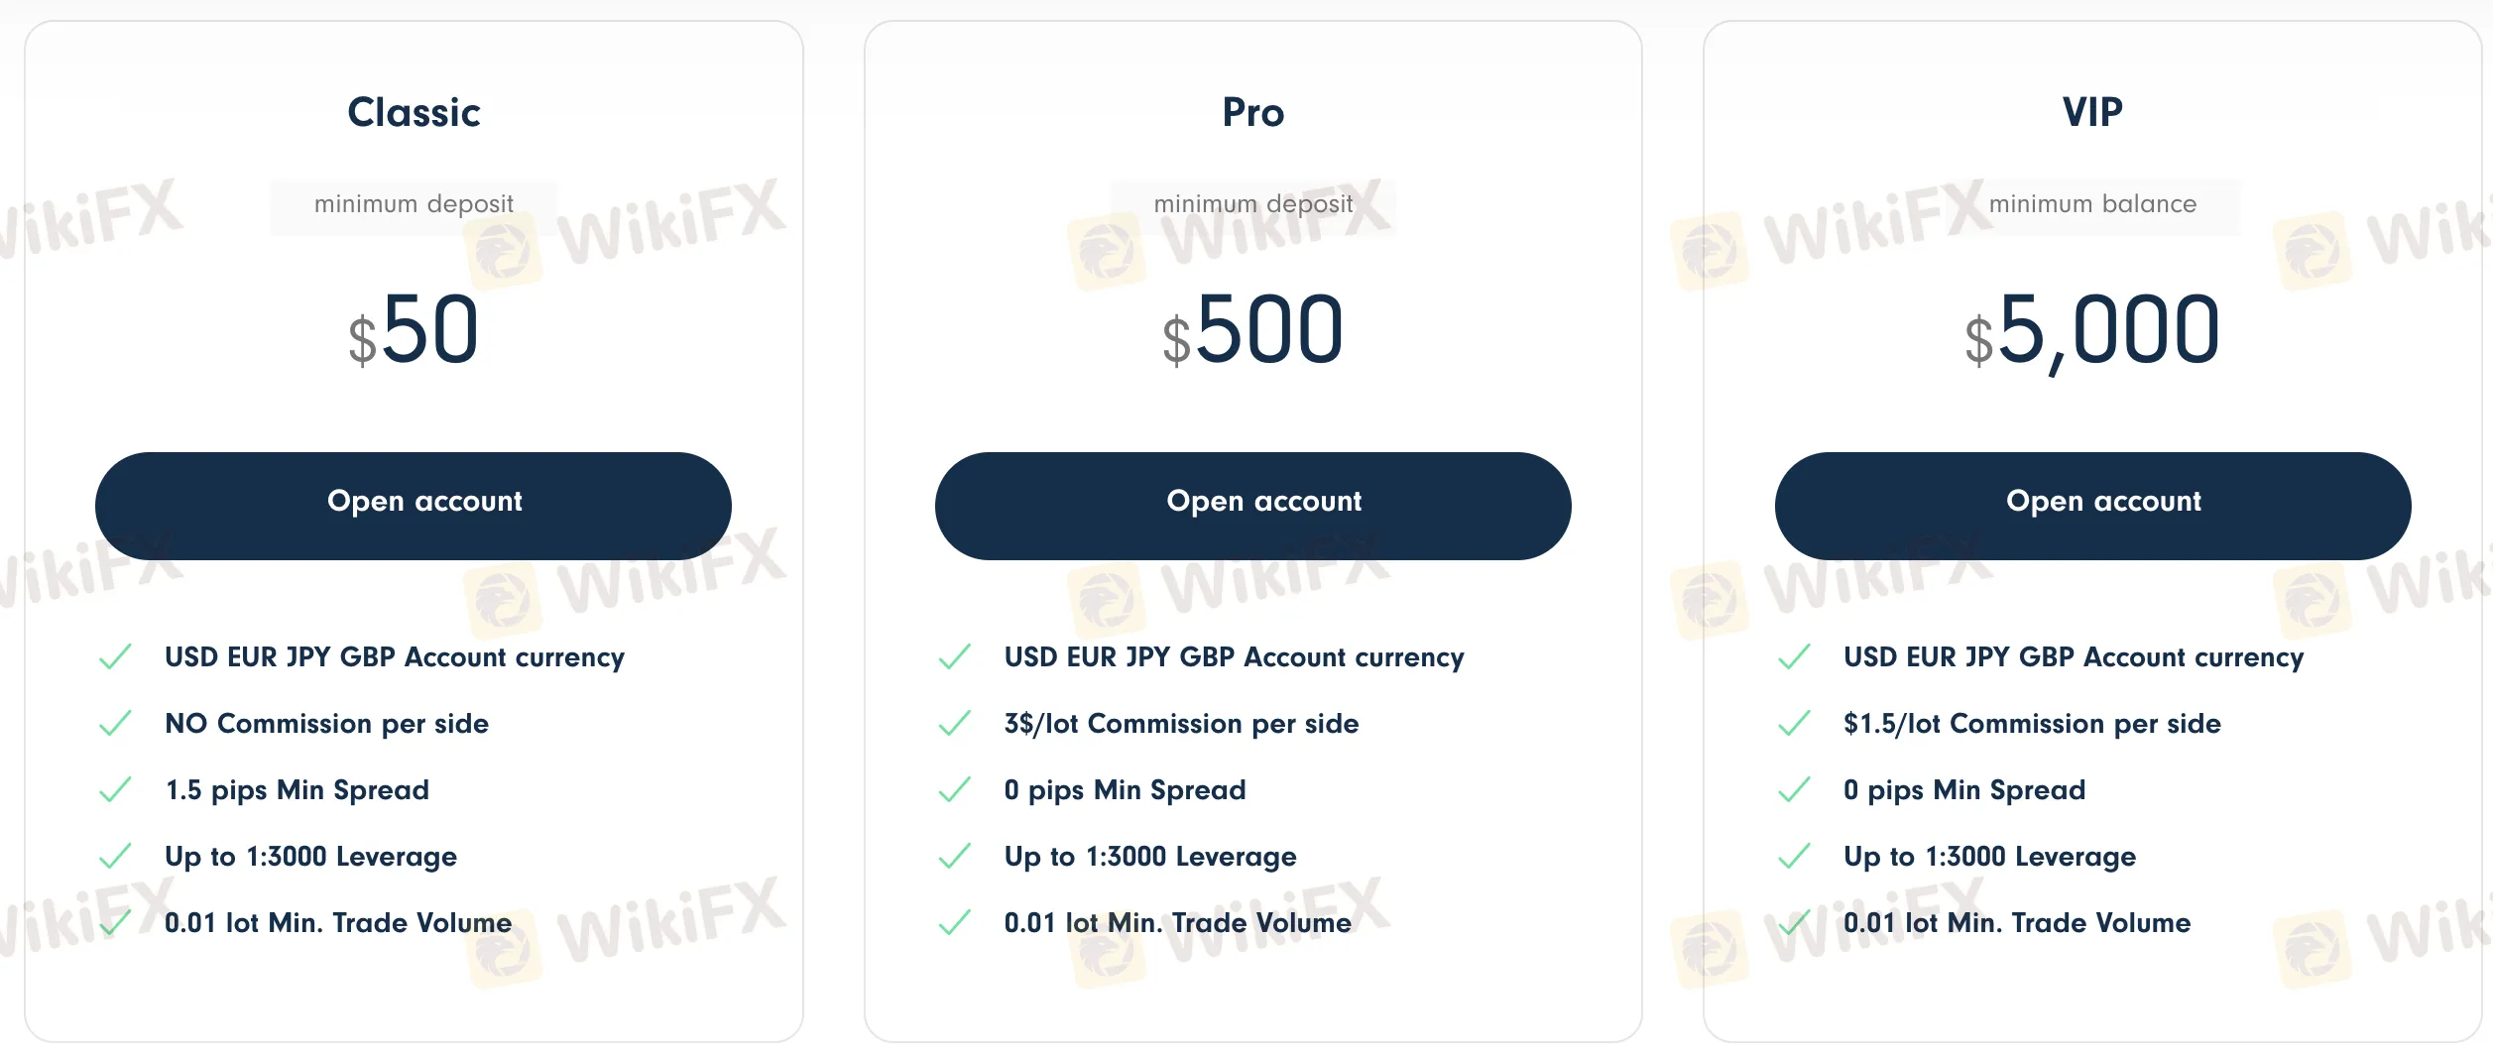Select the Pro plan heading
The width and height of the screenshot is (2493, 1059).
pos(1252,112)
